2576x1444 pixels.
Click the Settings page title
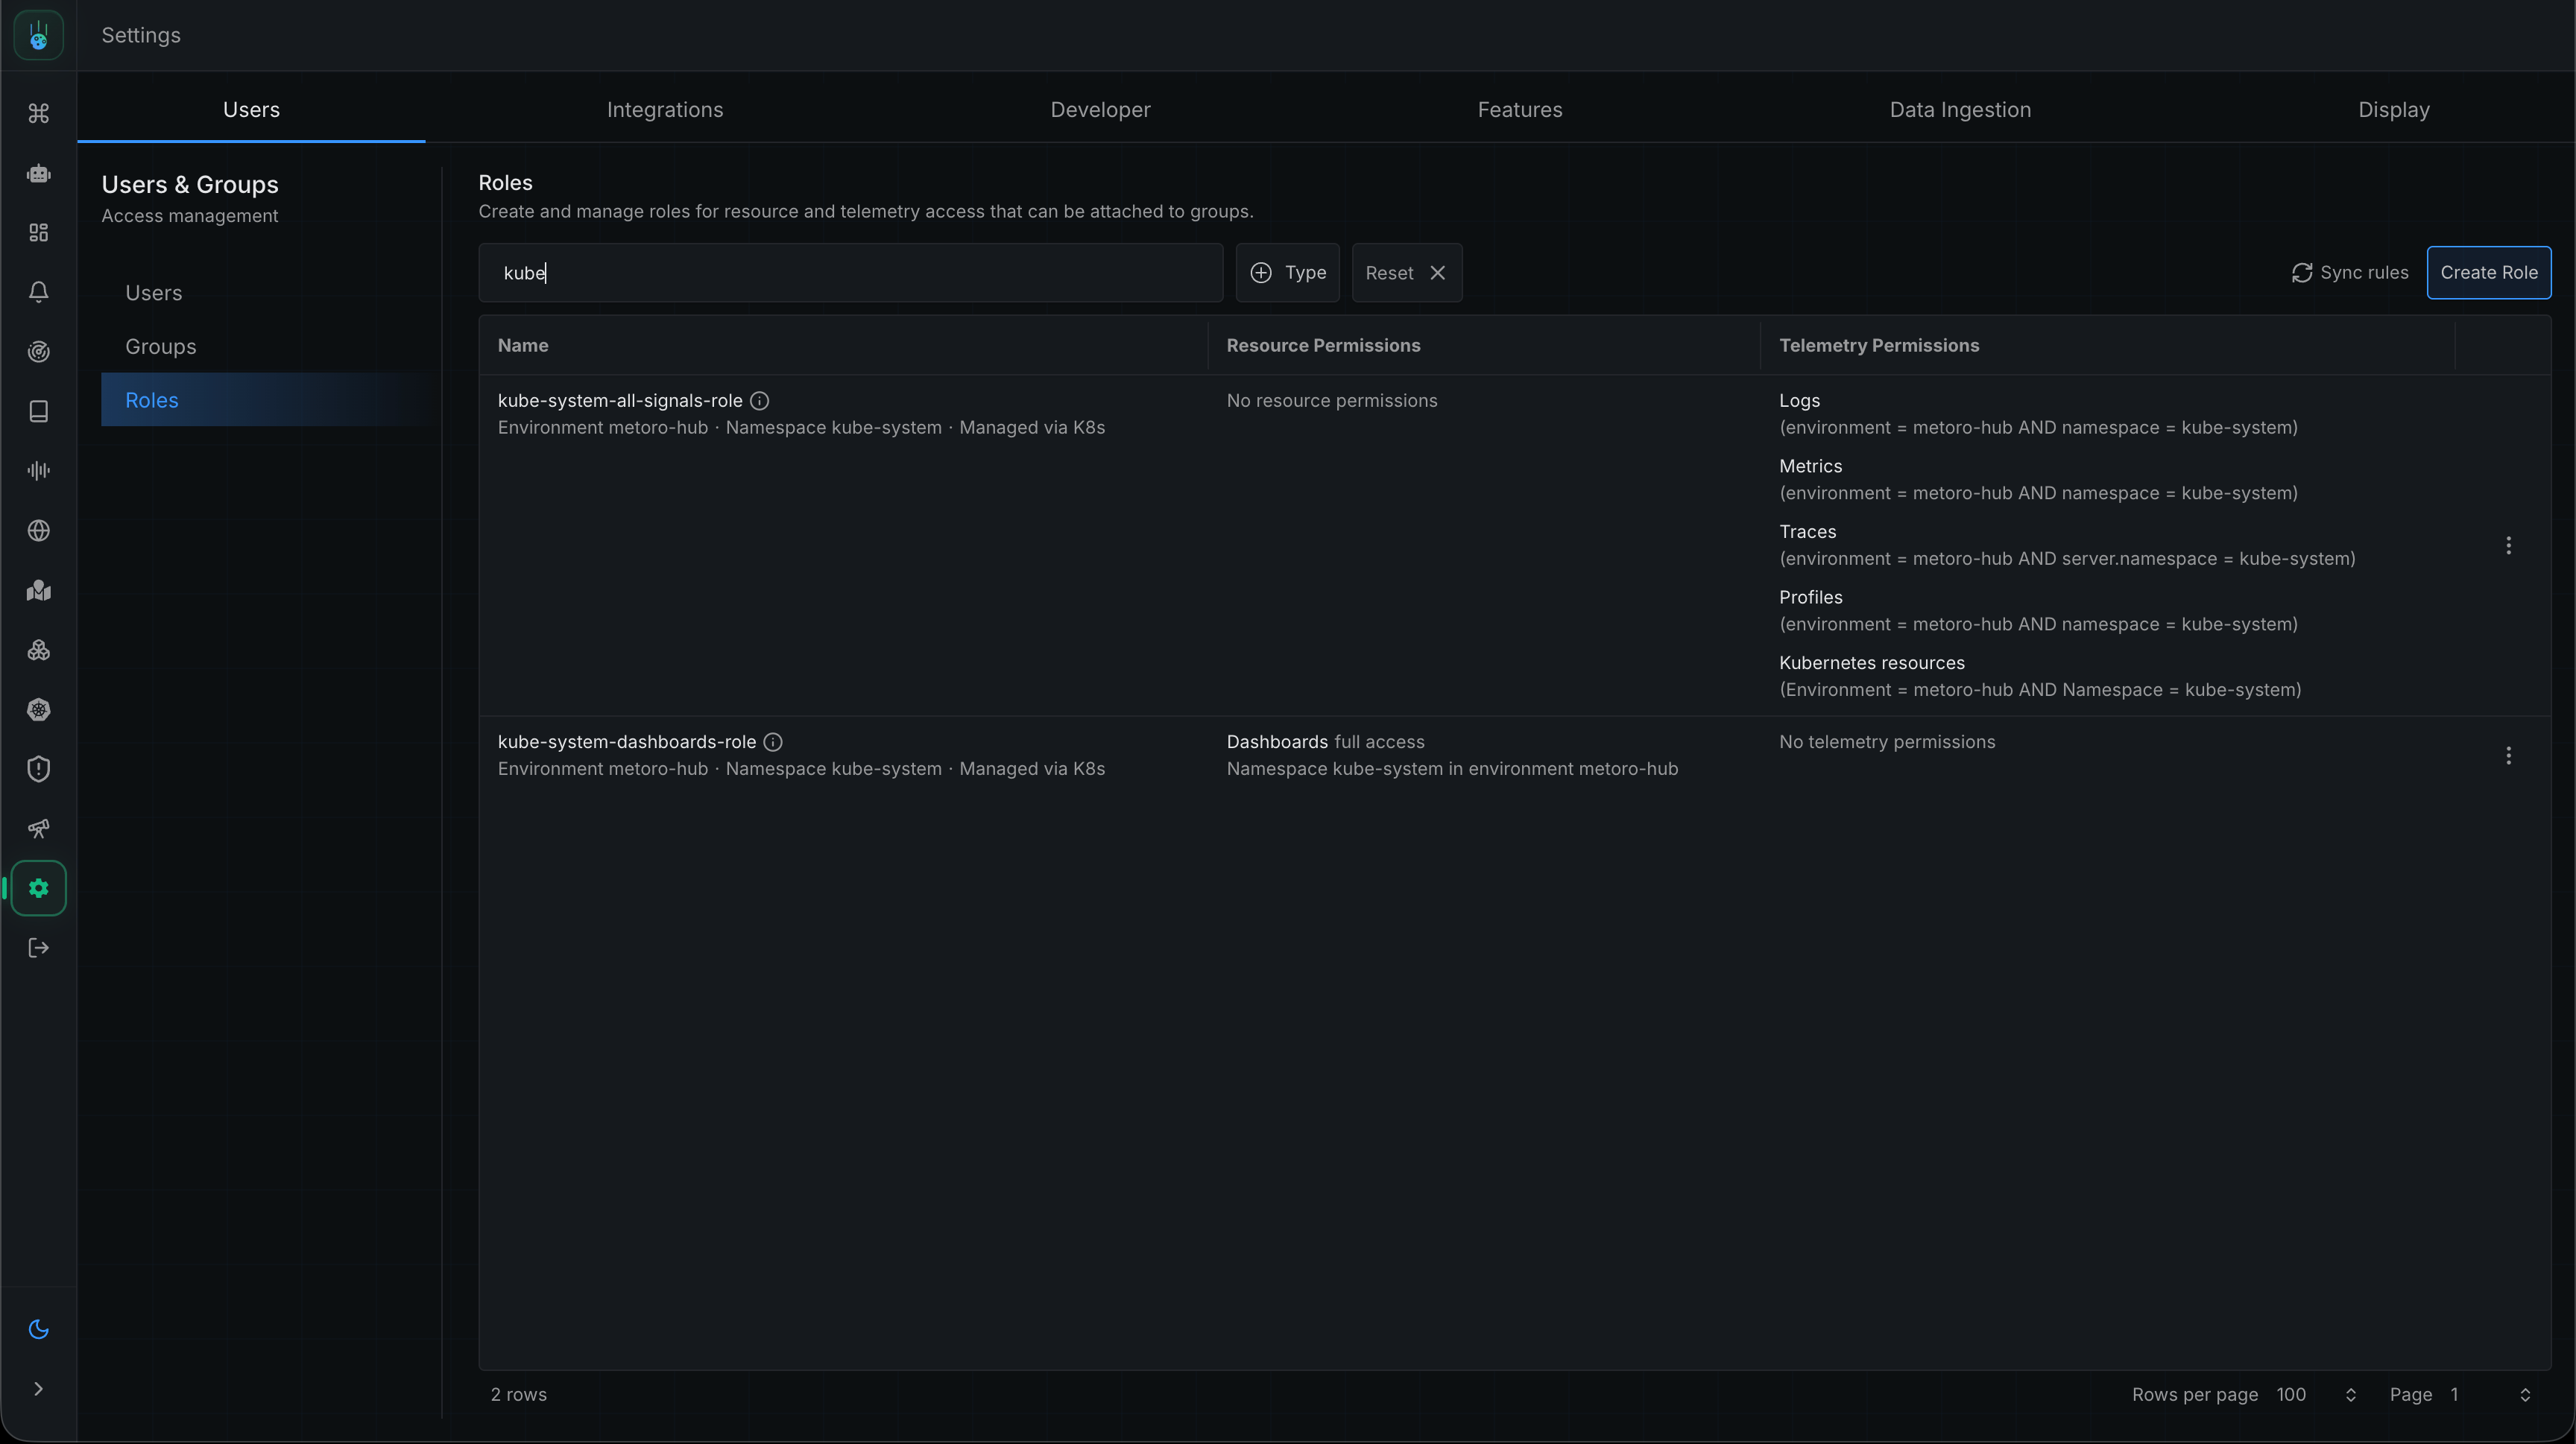click(141, 35)
